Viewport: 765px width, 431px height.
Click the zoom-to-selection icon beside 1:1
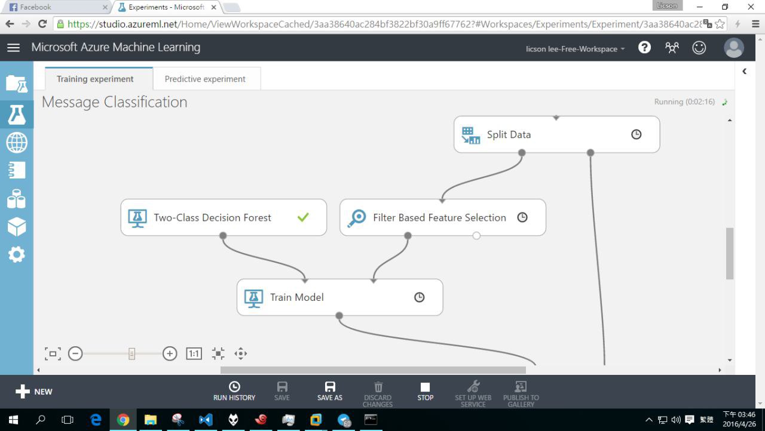coord(218,353)
